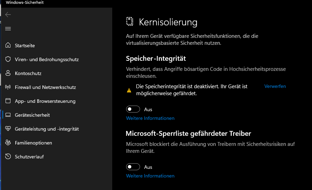Click the person icon for Kontoschutz

click(8, 73)
